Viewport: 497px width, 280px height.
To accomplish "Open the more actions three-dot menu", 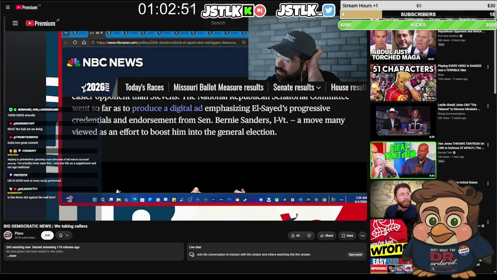I will click(362, 236).
